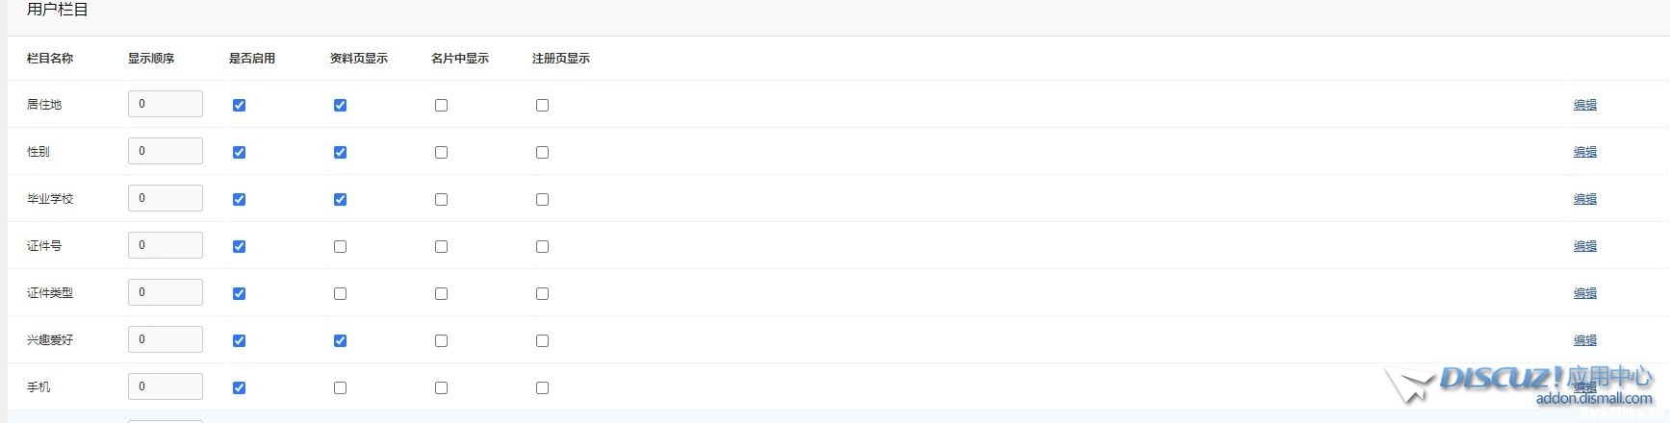Enable 注册页显示 for 手机 row
This screenshot has height=423, width=1670.
point(542,387)
